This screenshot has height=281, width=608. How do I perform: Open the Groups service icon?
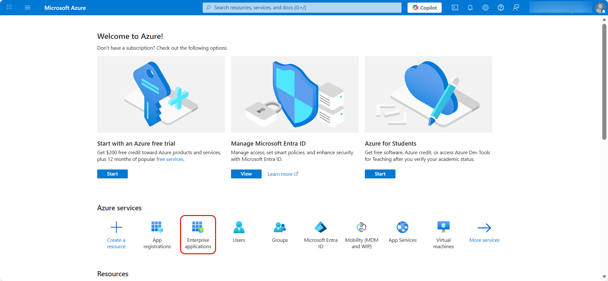click(280, 227)
